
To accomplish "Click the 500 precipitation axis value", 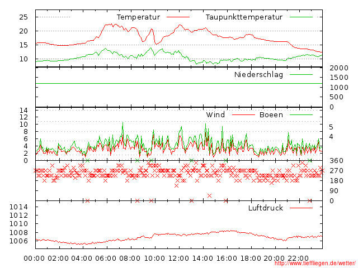I will click(337, 97).
